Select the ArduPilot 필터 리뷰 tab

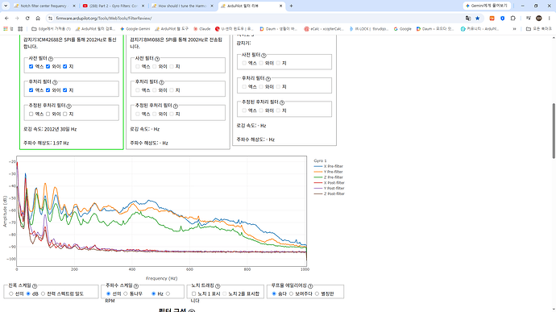click(x=251, y=6)
